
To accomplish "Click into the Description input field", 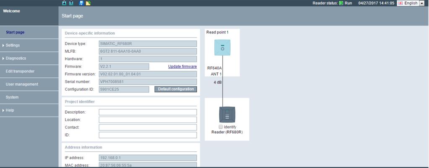I will [148, 112].
